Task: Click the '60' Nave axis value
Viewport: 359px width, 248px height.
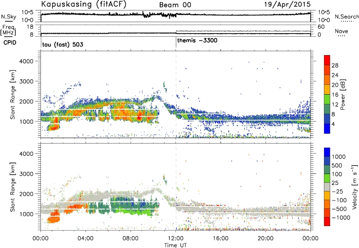Action: pos(321,27)
